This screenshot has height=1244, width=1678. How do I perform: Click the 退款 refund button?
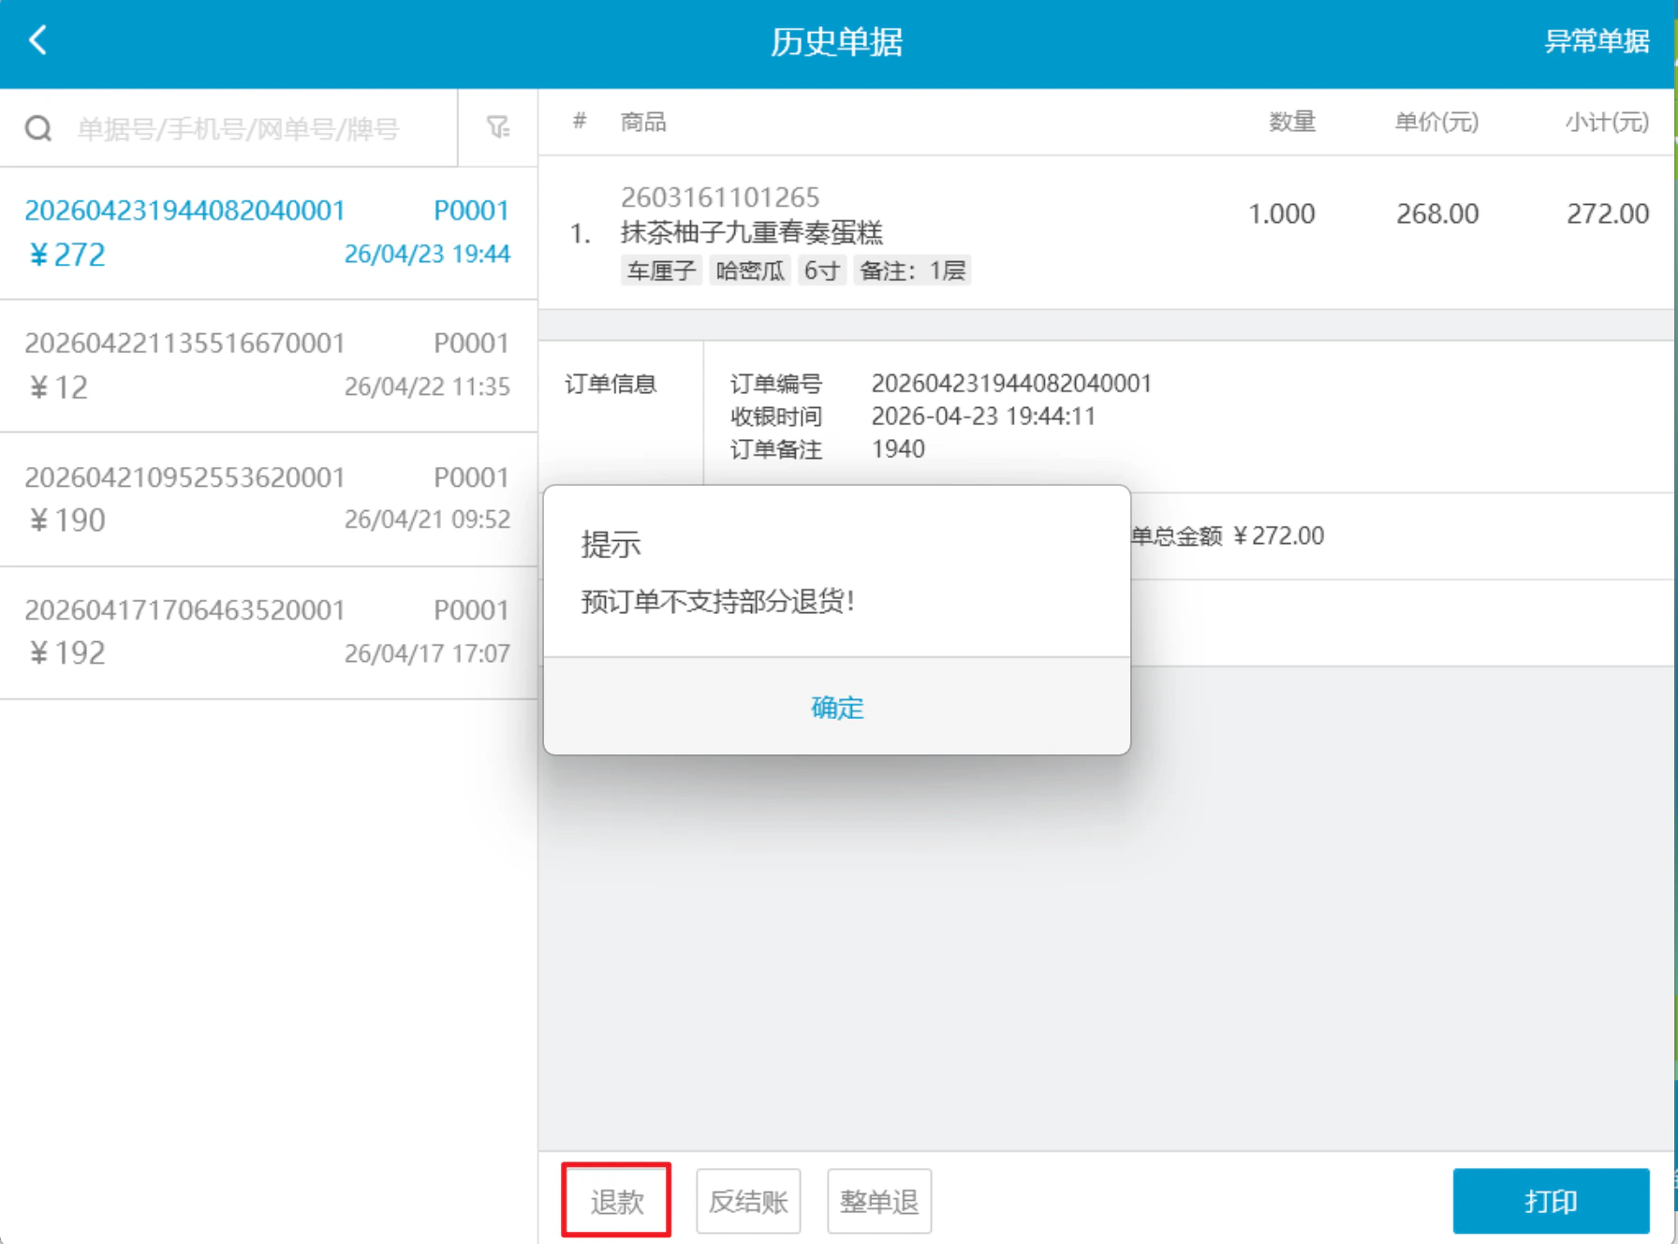click(617, 1201)
